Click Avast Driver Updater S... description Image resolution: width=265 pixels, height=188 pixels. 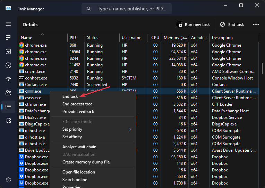point(233,150)
